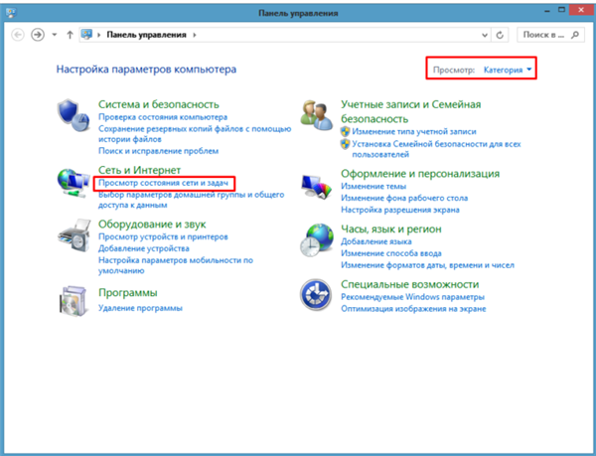Open Поиск и исправление проблем
This screenshot has height=456, width=596.
coord(158,151)
